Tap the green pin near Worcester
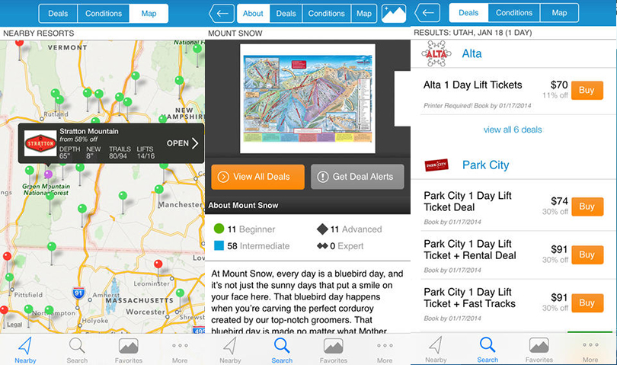This screenshot has width=617, height=365. click(x=181, y=293)
